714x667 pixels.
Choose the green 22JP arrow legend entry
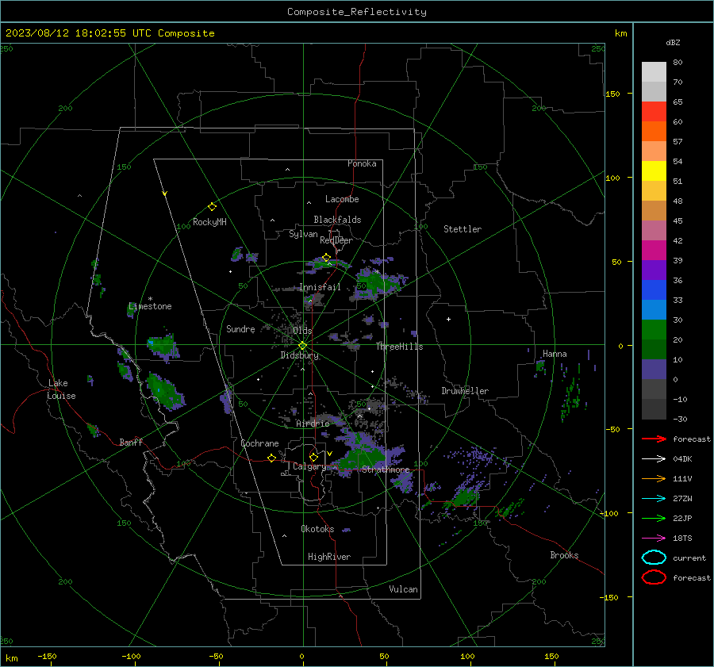tap(654, 518)
